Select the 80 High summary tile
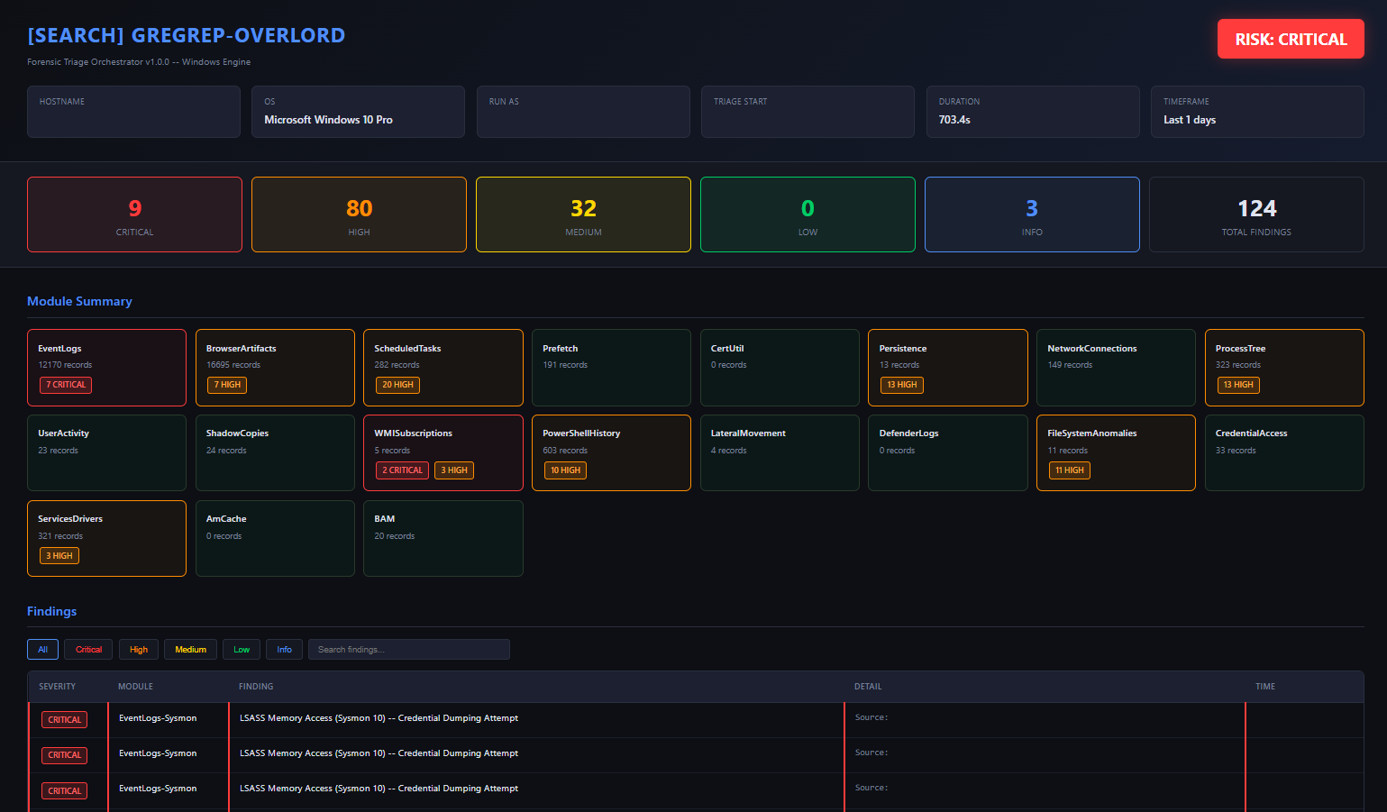 (359, 214)
